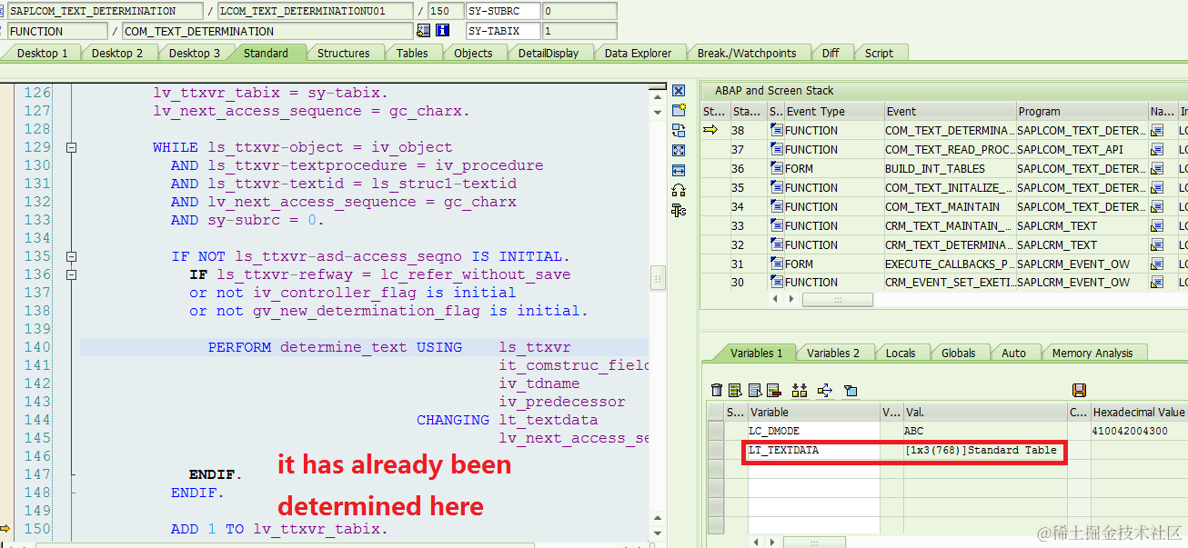
Task: Switch to the Desktop 2 tab
Action: (x=117, y=53)
